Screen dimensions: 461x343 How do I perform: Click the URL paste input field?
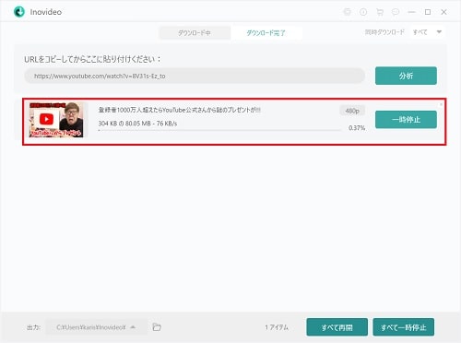pos(195,76)
